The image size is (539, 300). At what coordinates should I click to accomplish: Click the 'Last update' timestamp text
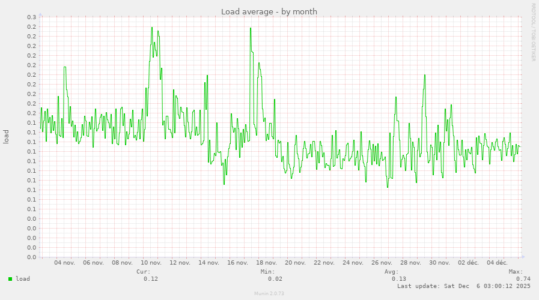point(464,286)
